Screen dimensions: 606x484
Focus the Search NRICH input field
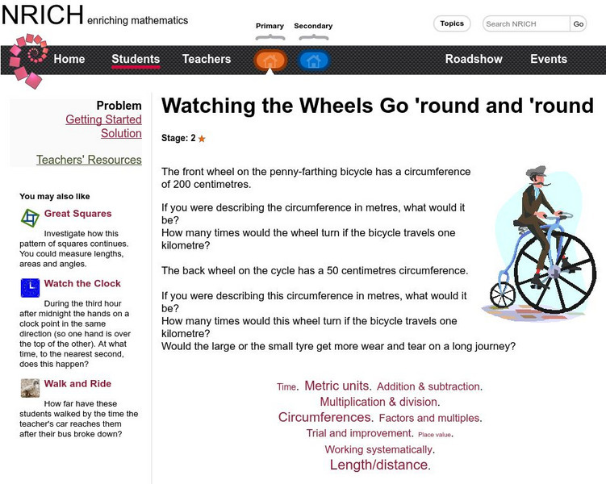526,24
